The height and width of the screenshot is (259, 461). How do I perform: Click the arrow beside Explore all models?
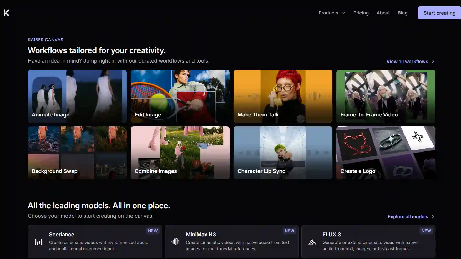[x=433, y=217]
